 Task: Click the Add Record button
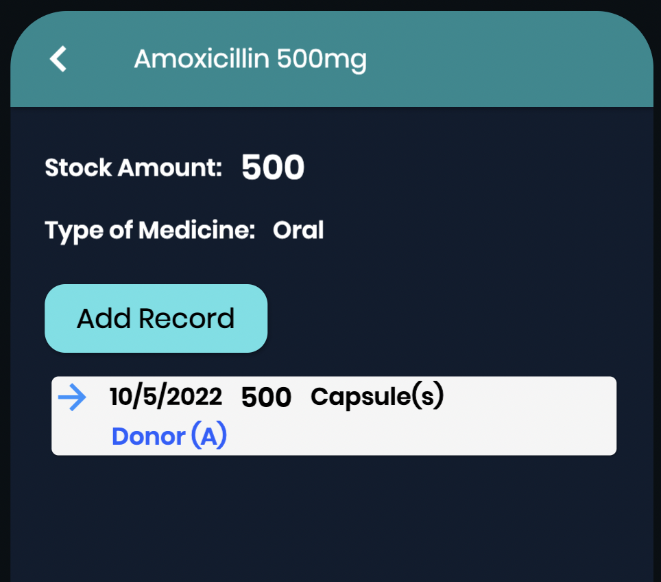pyautogui.click(x=156, y=318)
